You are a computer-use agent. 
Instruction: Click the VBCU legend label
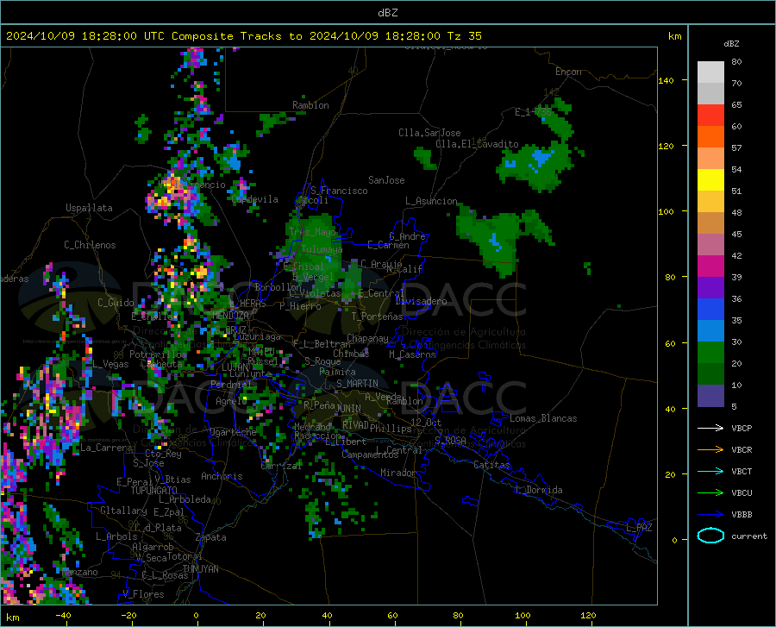pyautogui.click(x=742, y=493)
